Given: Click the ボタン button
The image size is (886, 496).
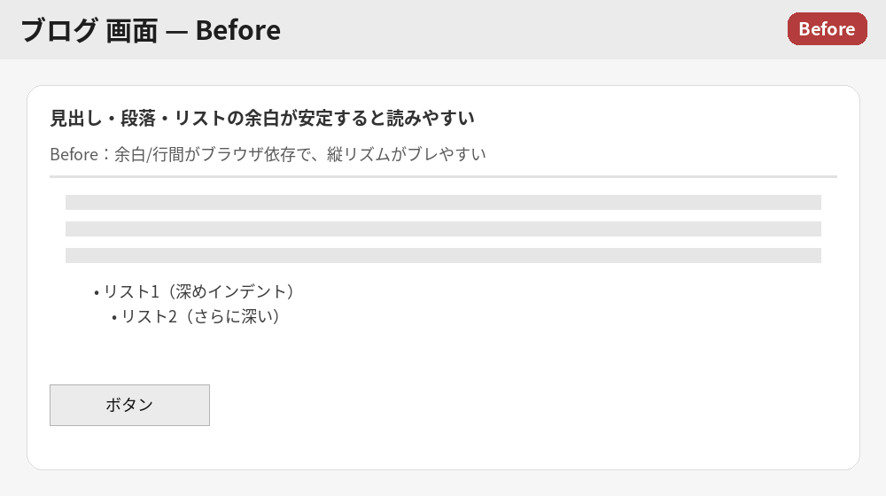Looking at the screenshot, I should [x=129, y=405].
